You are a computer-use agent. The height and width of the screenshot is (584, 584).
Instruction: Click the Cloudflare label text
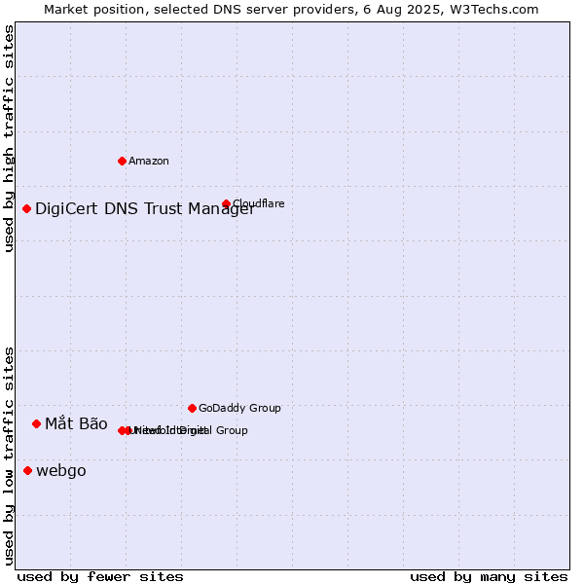[259, 203]
